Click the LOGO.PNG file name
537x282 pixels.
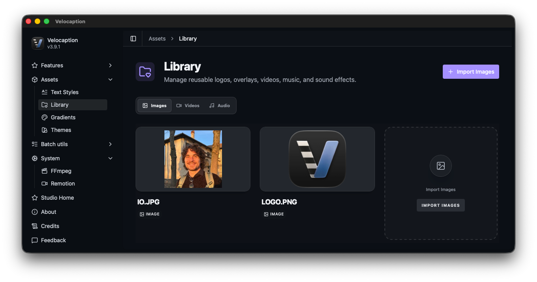tap(280, 202)
